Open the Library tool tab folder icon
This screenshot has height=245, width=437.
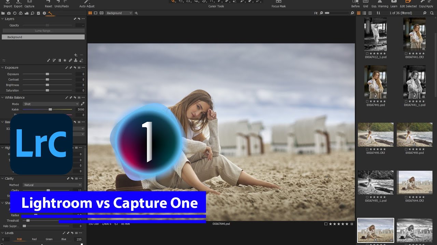click(x=3, y=13)
